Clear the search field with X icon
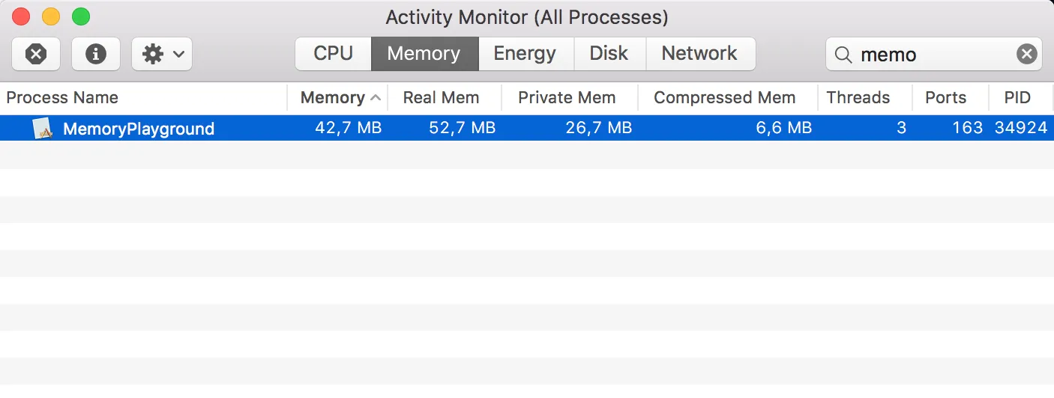 pyautogui.click(x=1026, y=54)
